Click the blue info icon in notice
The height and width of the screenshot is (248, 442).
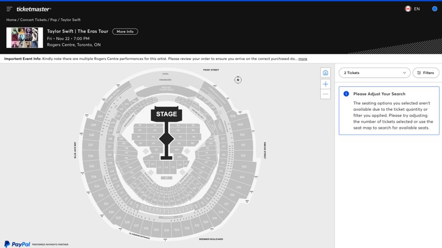click(x=346, y=94)
